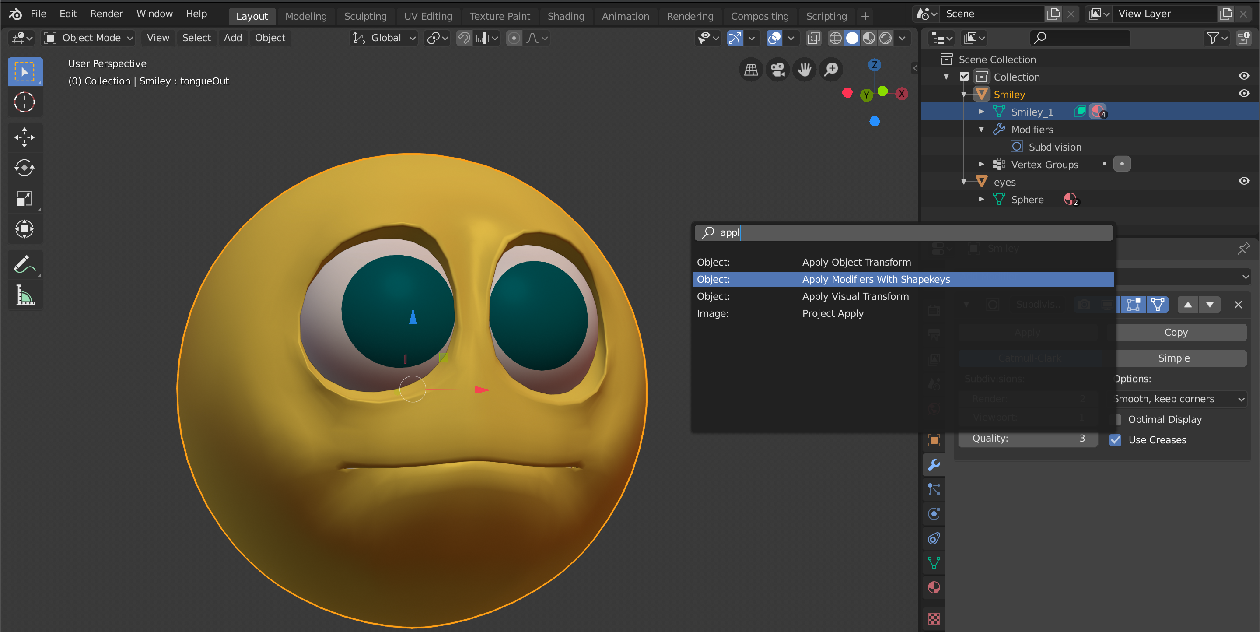
Task: Toggle Collection exclude checkbox in outliner
Action: coord(963,77)
